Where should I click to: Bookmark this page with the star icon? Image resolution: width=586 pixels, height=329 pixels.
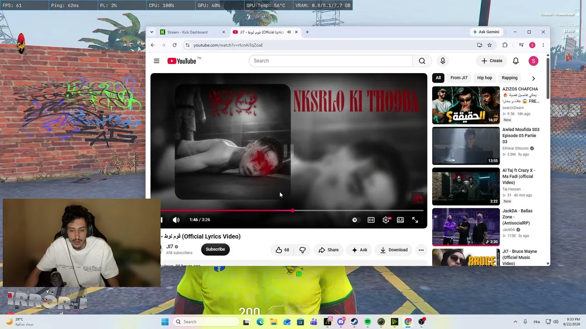tap(489, 45)
